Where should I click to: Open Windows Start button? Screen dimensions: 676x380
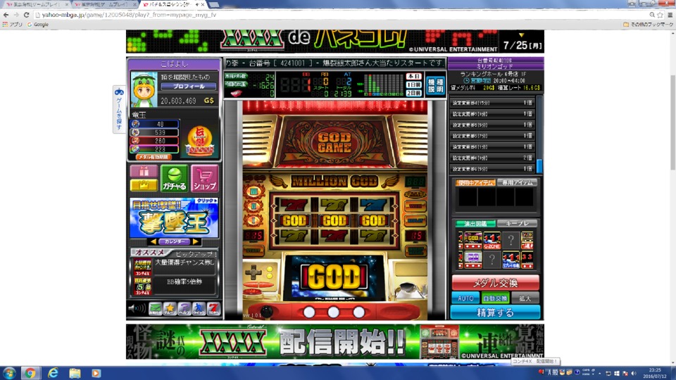click(x=9, y=373)
